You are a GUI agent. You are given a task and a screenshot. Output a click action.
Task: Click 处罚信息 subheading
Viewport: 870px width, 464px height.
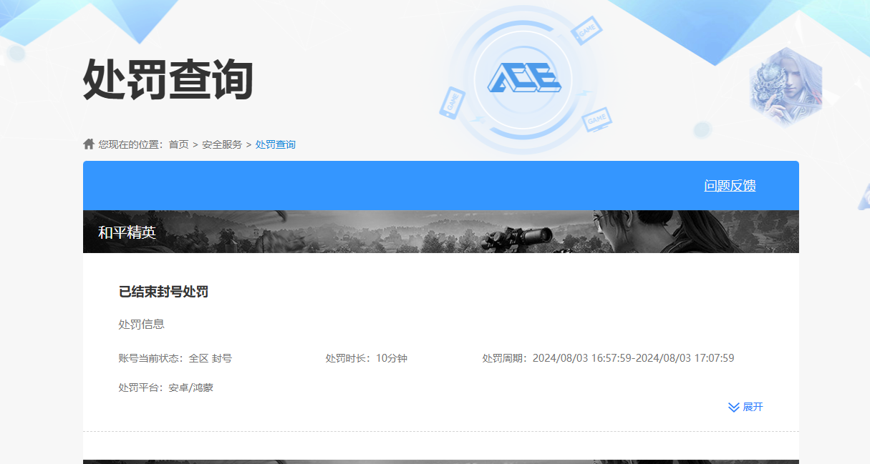pos(141,324)
